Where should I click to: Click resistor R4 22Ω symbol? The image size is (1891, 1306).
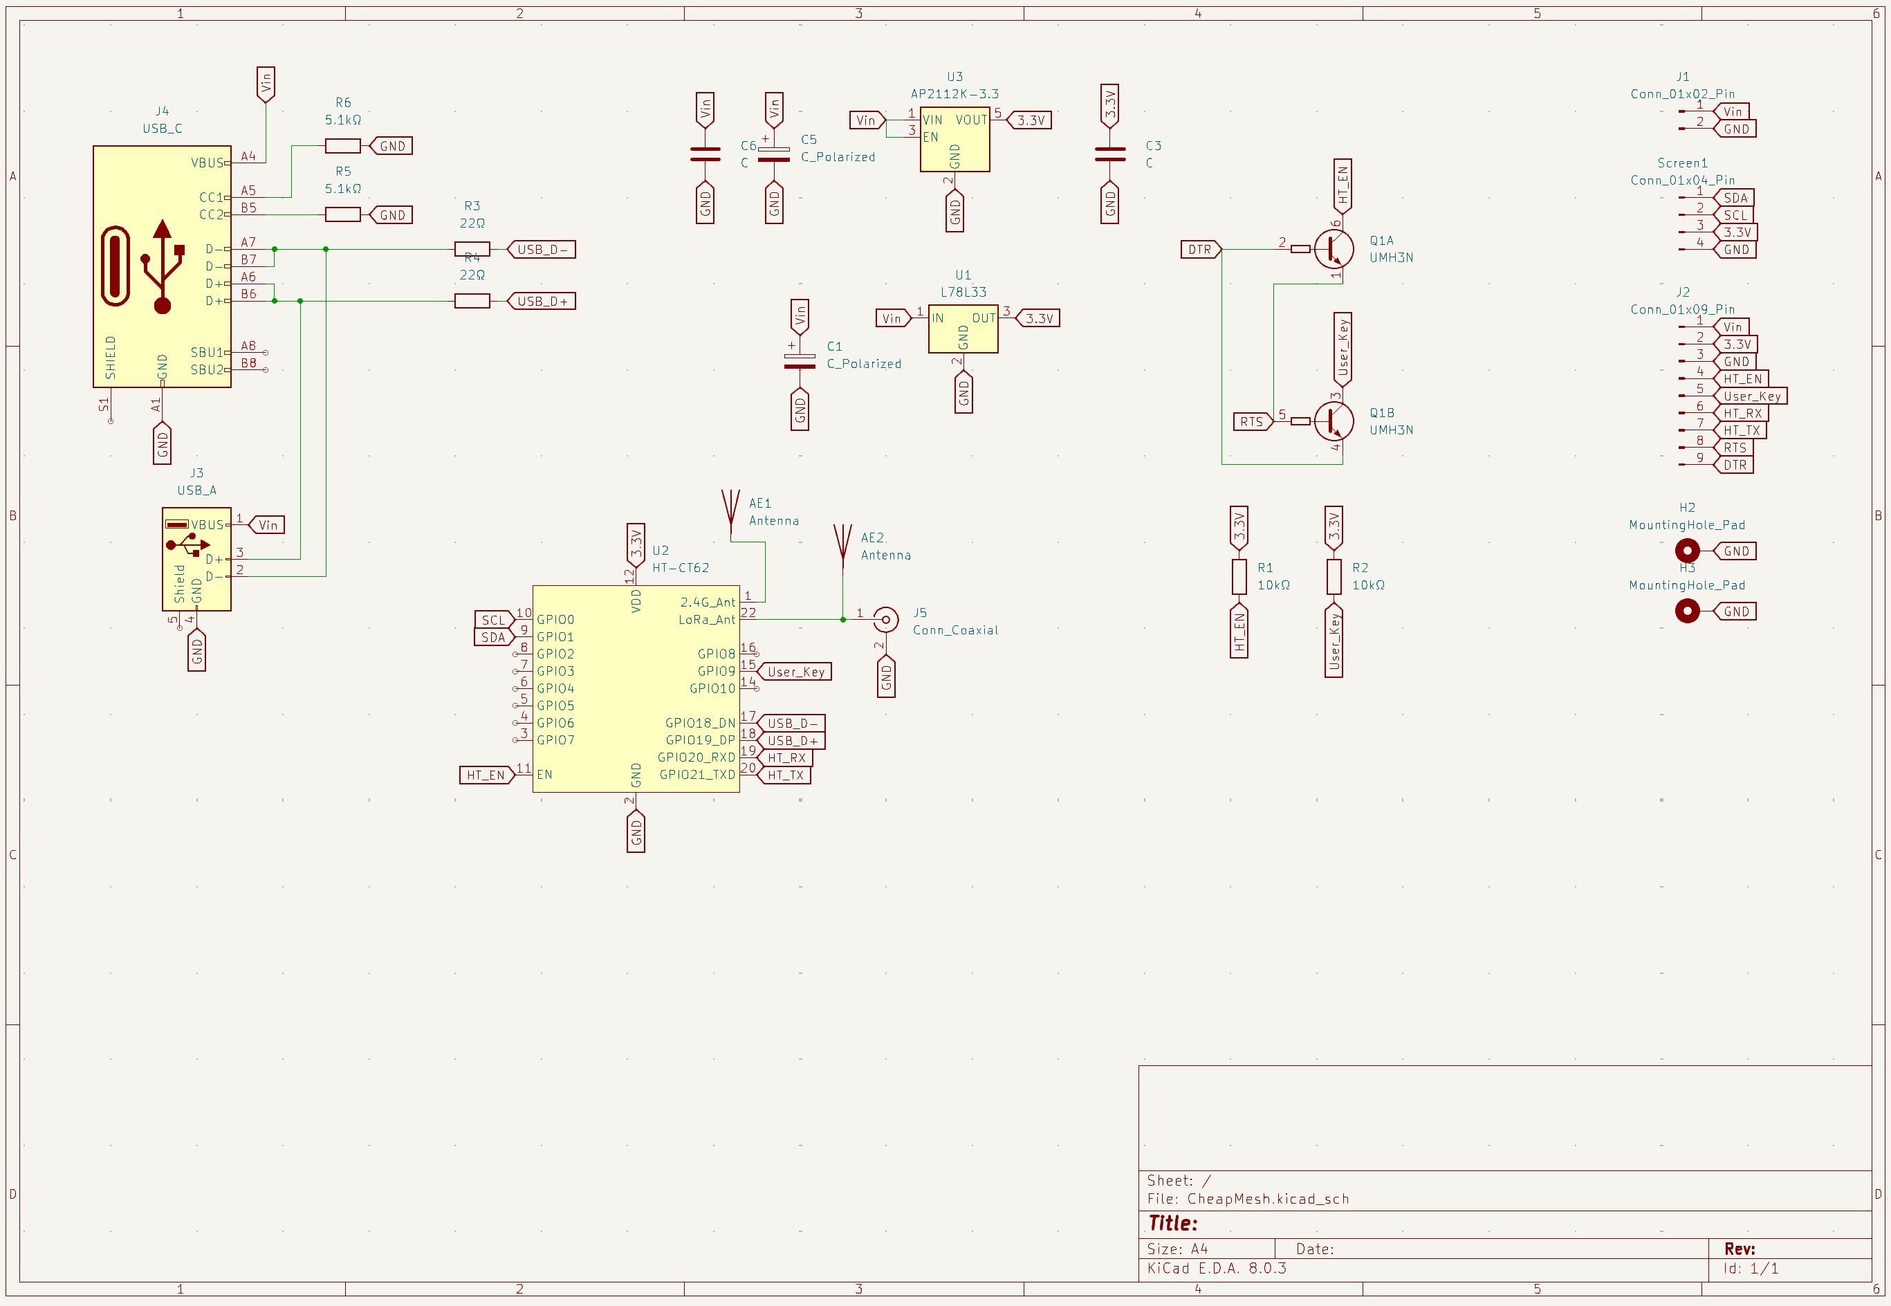pyautogui.click(x=472, y=301)
